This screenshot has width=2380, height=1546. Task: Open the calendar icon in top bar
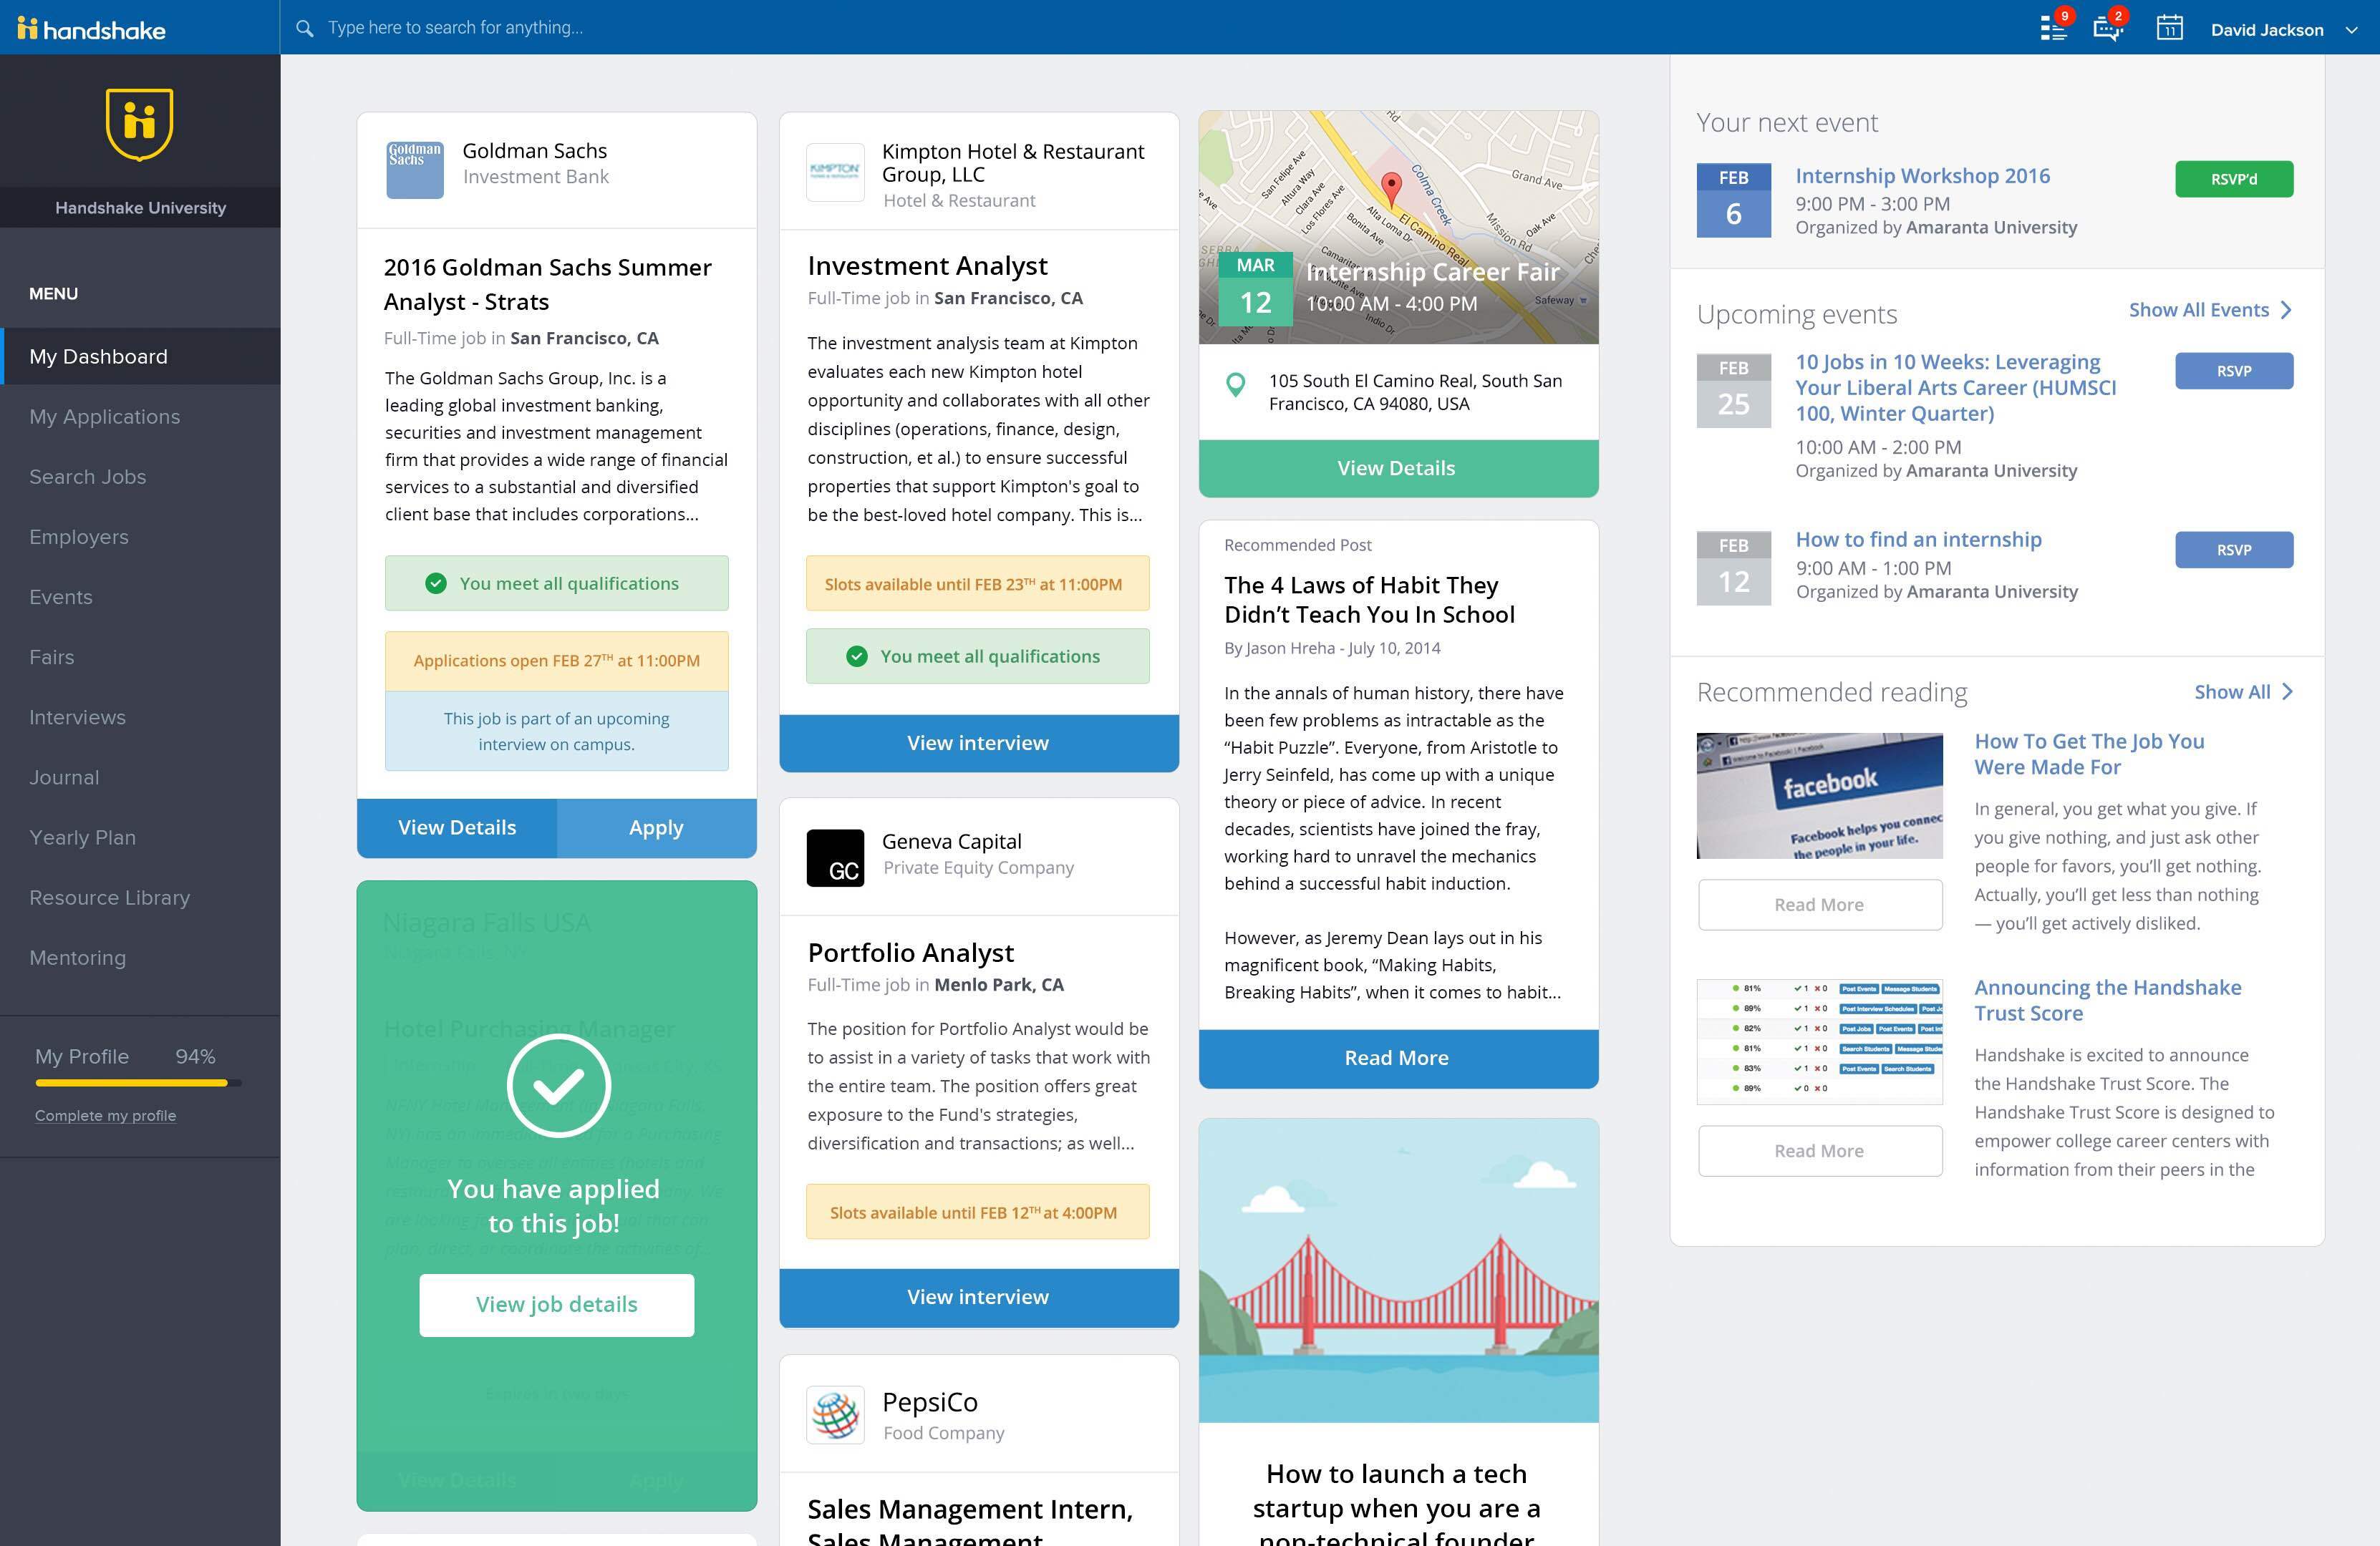coord(2169,27)
